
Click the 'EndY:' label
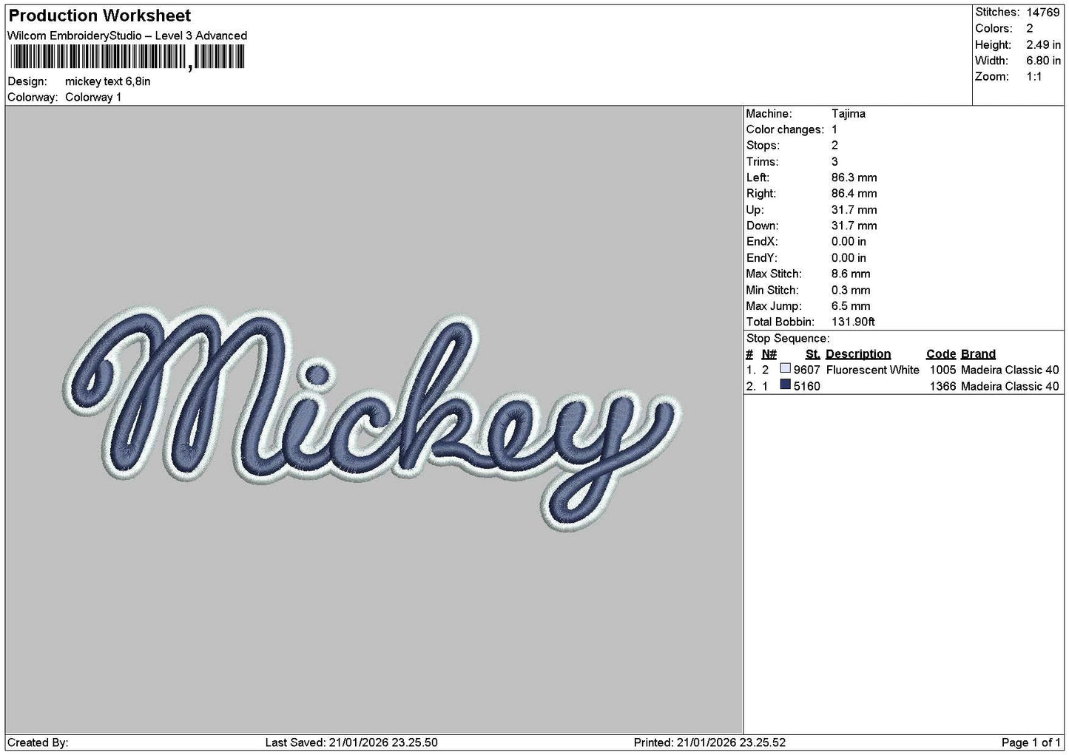762,258
